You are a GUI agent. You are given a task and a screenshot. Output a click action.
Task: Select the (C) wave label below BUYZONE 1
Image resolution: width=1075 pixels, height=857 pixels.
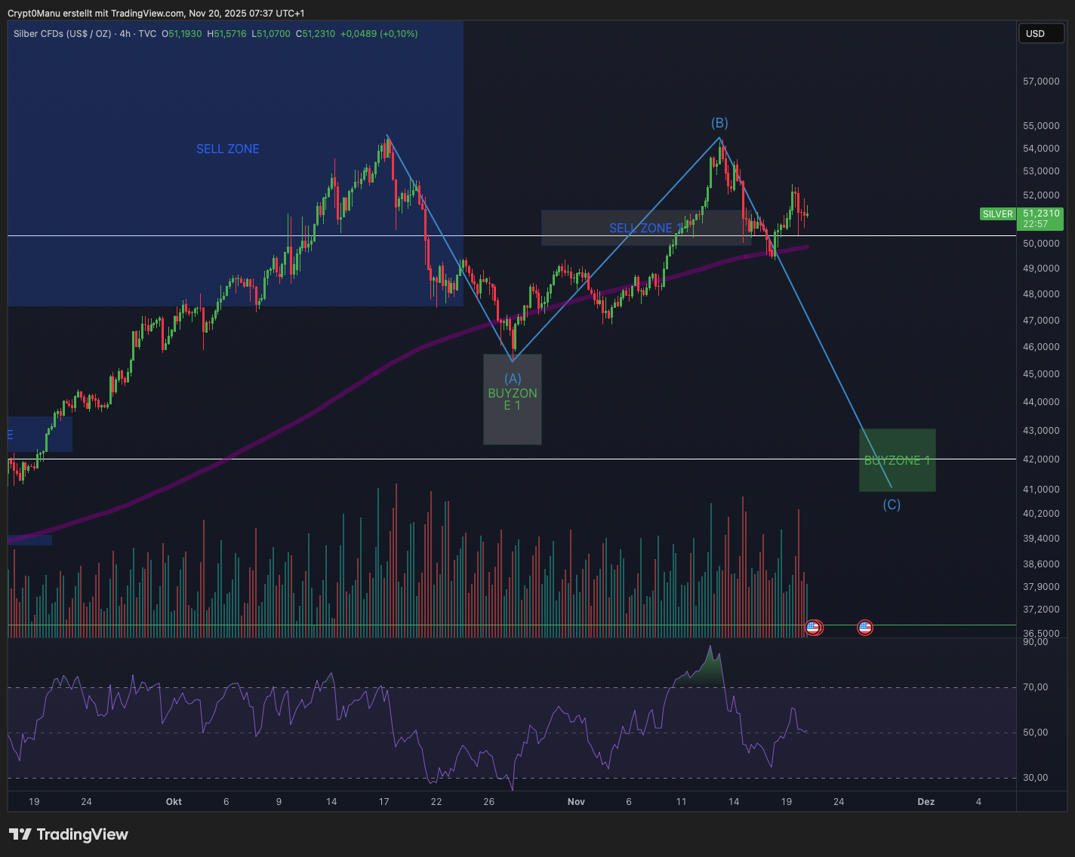click(892, 505)
